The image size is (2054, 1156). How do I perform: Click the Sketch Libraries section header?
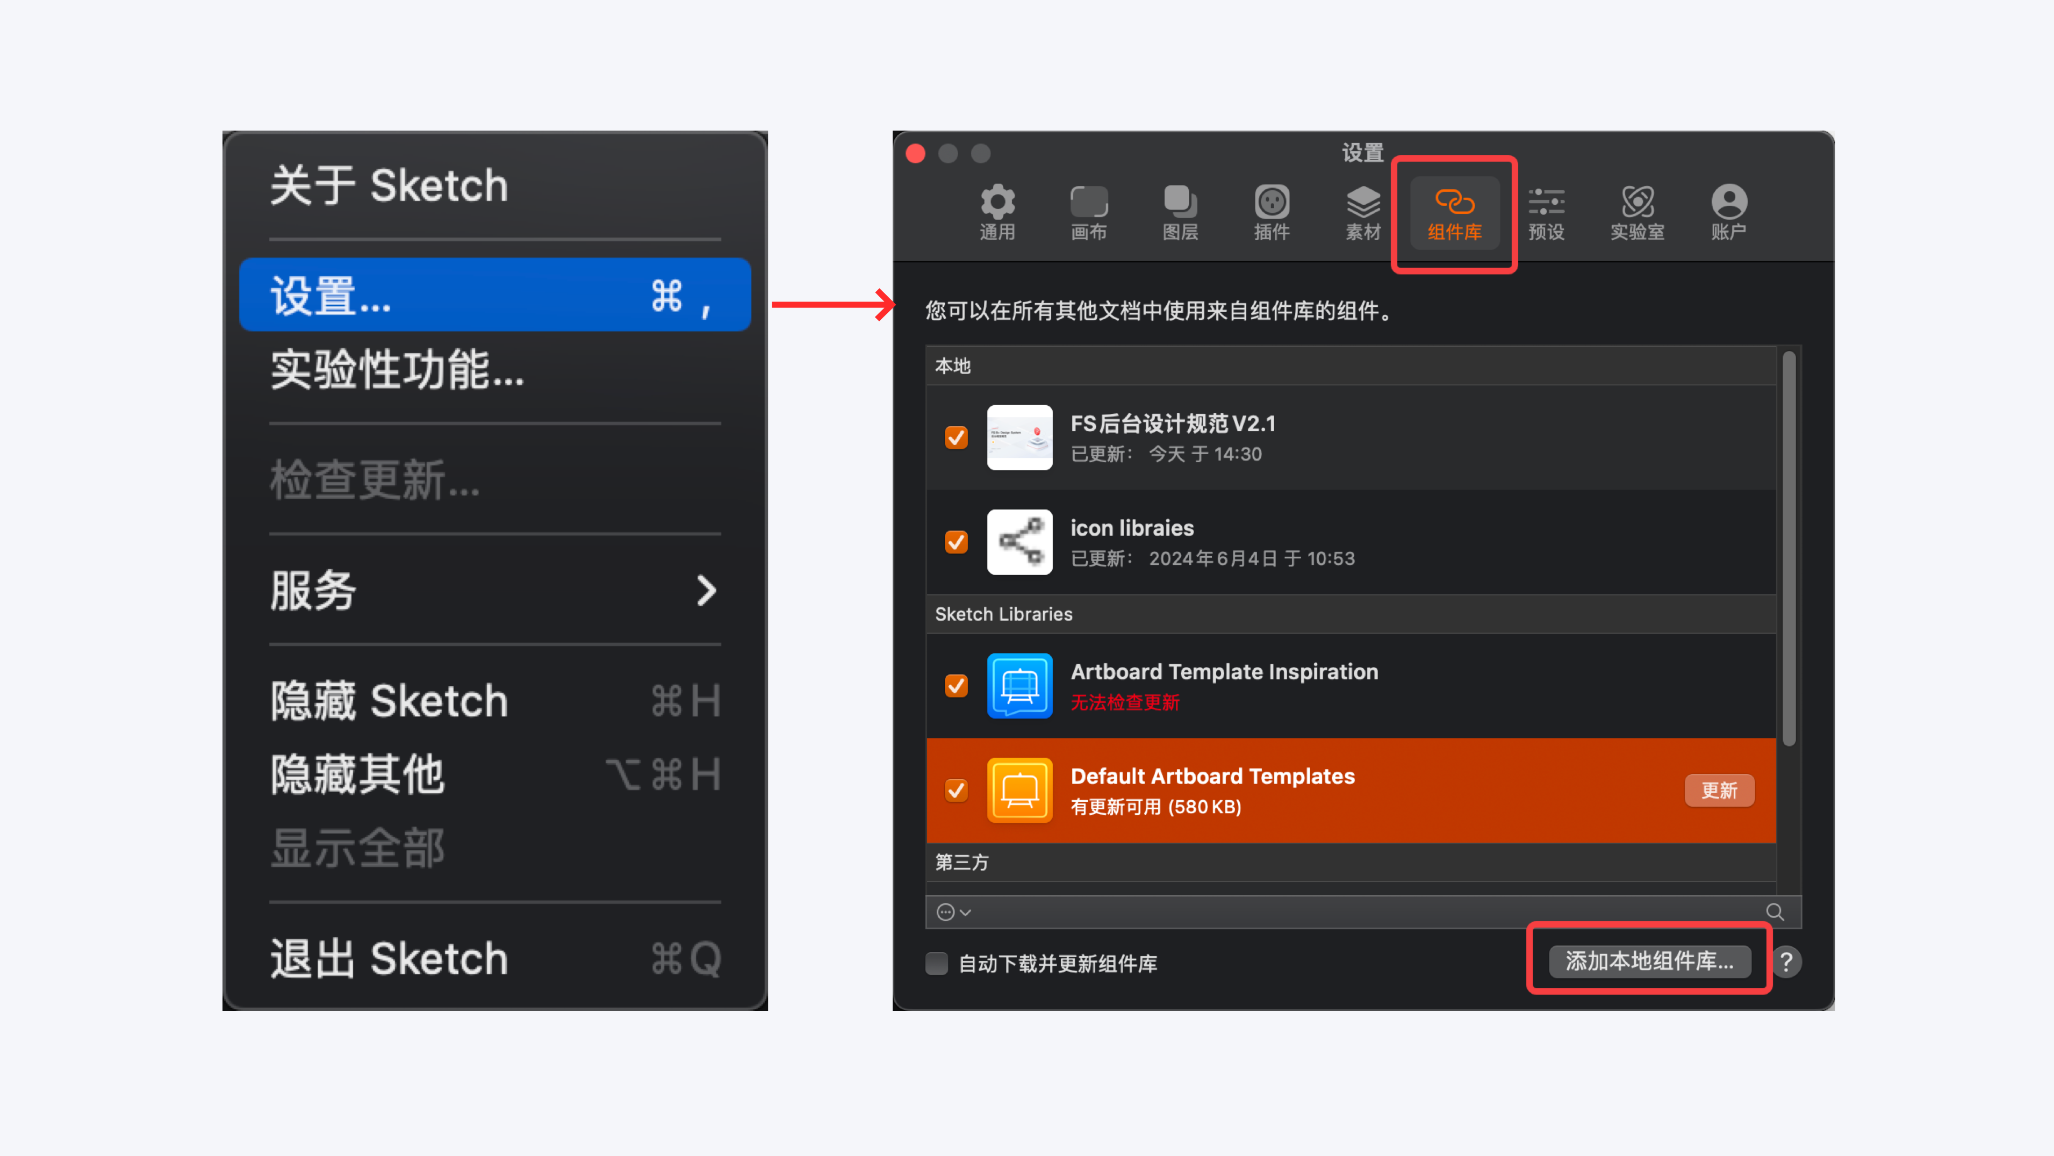(1352, 614)
